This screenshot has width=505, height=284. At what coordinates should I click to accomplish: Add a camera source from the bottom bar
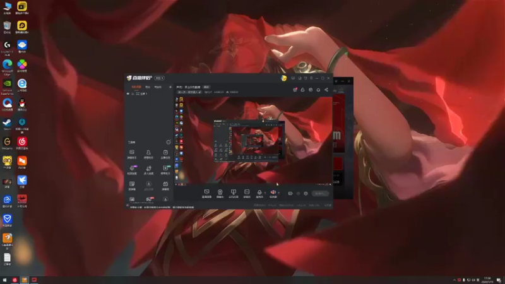[x=220, y=194]
